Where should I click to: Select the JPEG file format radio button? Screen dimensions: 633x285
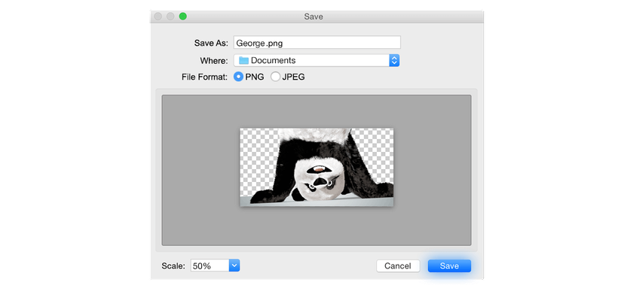tap(275, 77)
